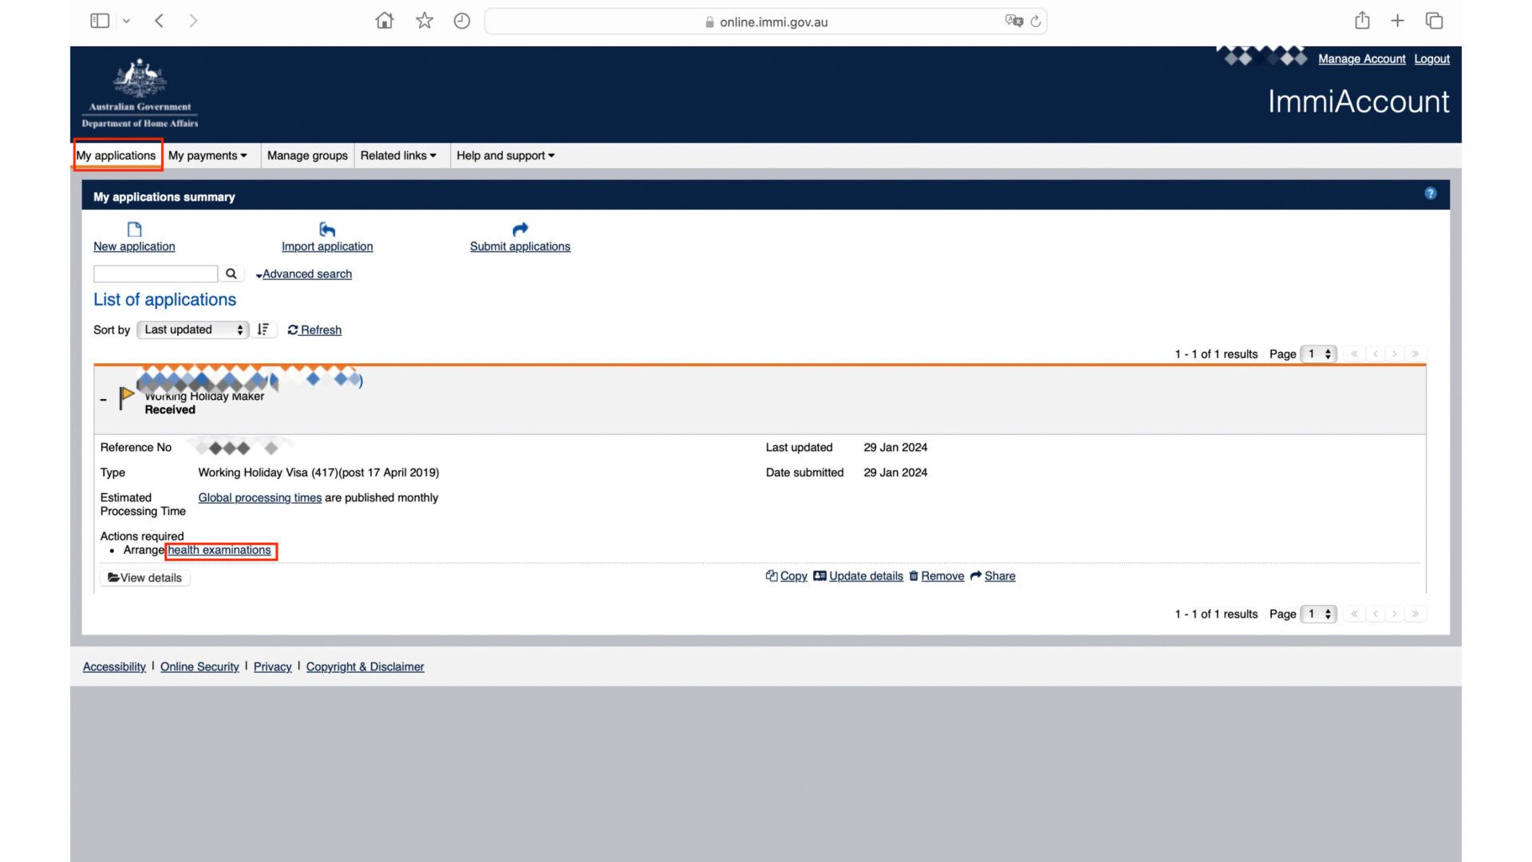The width and height of the screenshot is (1532, 862).
Task: Open the My payments menu
Action: (x=207, y=156)
